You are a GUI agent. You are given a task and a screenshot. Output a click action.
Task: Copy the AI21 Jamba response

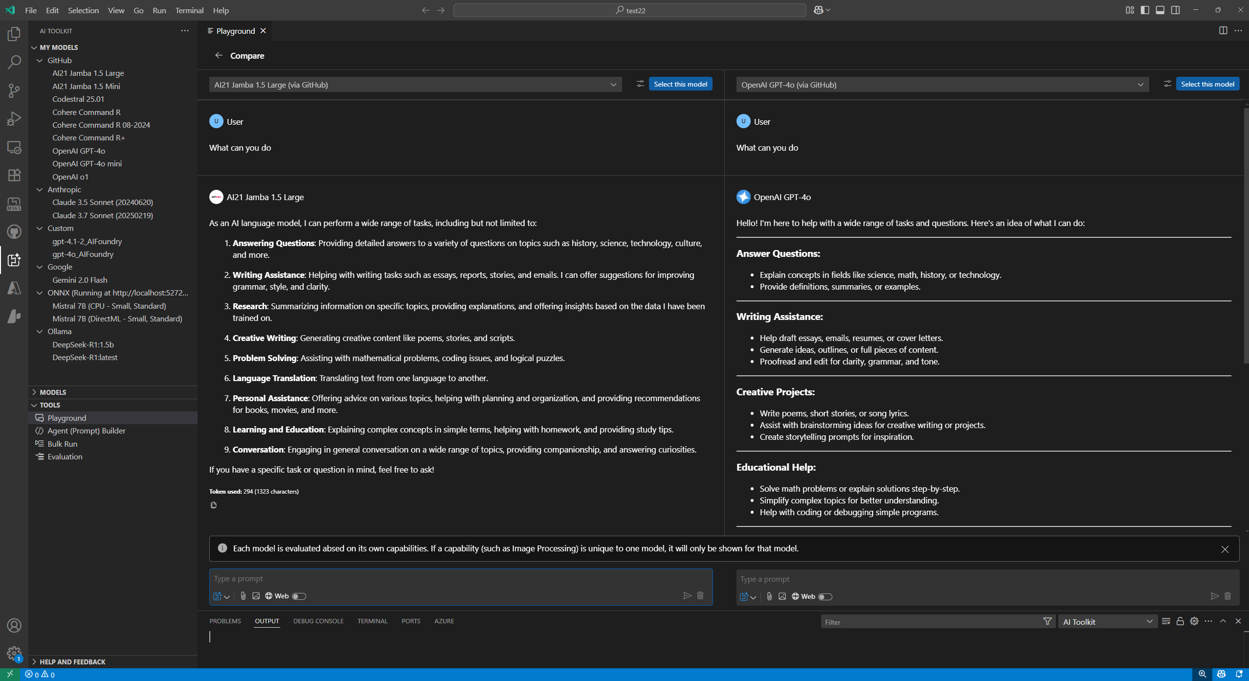click(213, 504)
